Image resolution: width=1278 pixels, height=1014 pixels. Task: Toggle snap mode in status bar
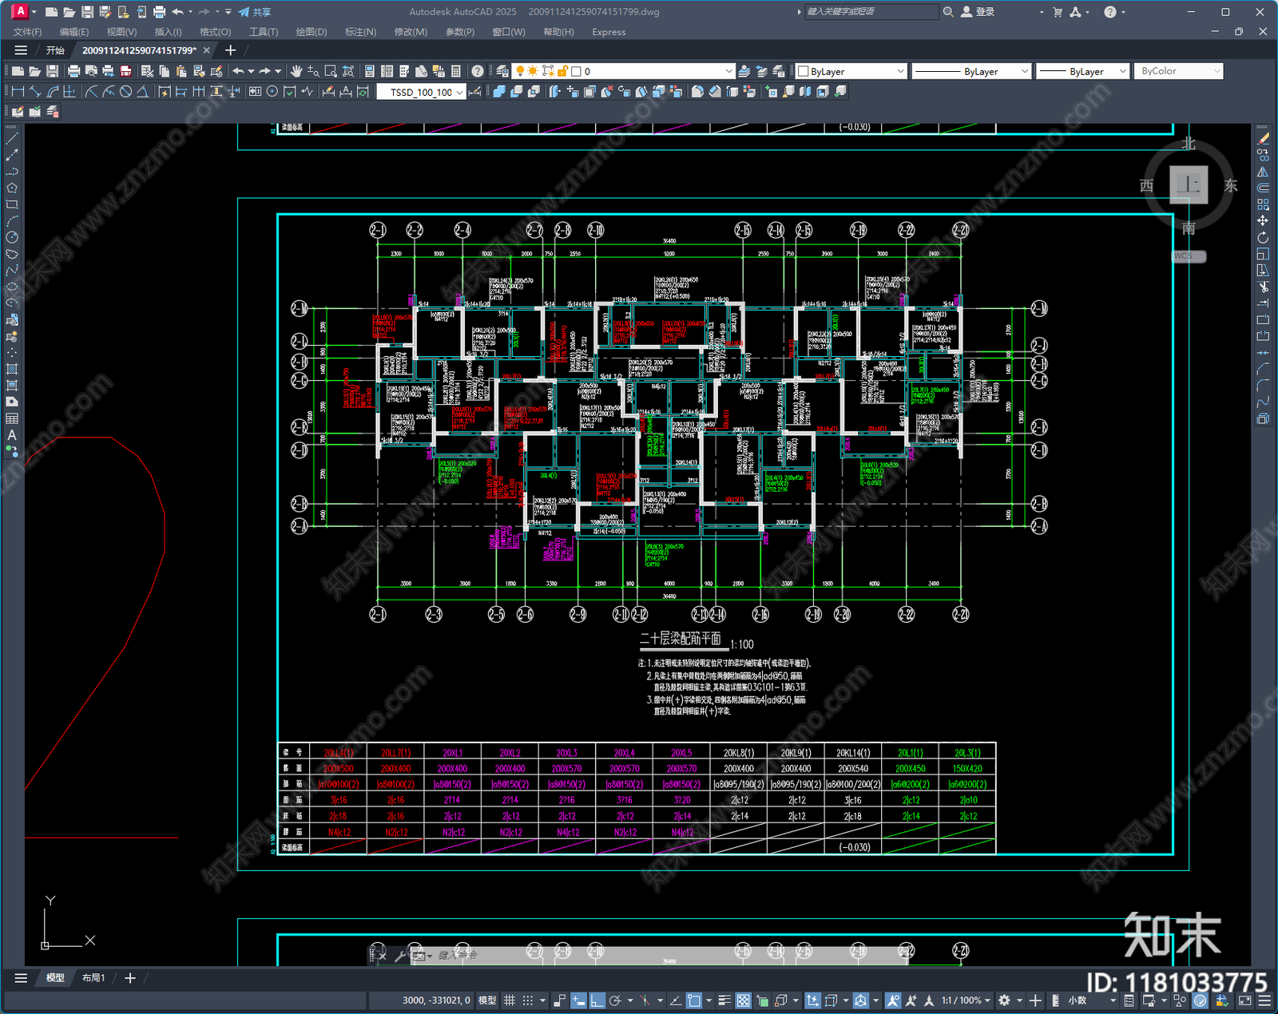[x=527, y=1000]
